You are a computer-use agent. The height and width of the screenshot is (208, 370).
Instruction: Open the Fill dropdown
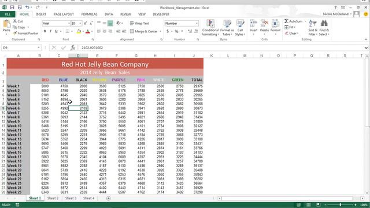click(x=290, y=27)
